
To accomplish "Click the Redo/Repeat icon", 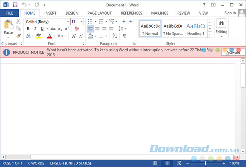I will [x=37, y=5].
